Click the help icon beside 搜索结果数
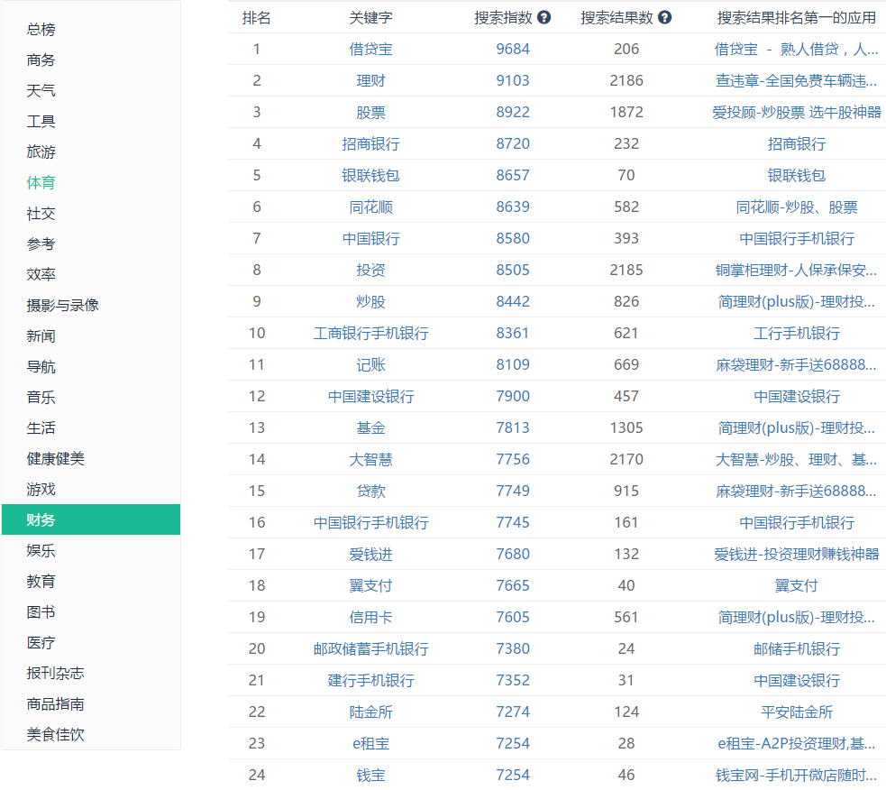This screenshot has height=790, width=886. coord(664,17)
